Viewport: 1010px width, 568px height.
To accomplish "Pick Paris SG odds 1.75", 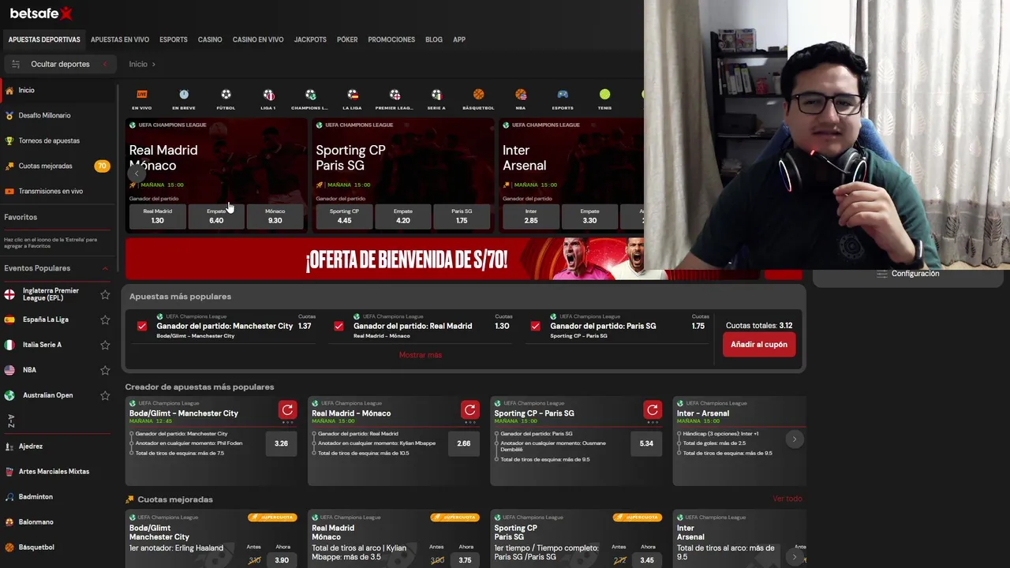I will [462, 216].
